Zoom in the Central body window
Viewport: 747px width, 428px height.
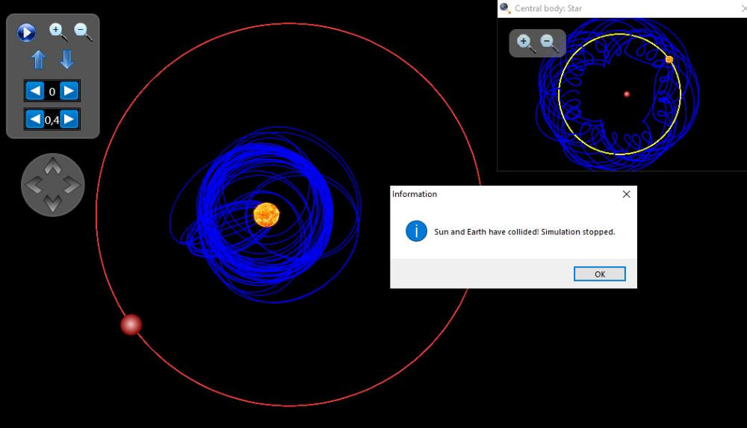525,43
